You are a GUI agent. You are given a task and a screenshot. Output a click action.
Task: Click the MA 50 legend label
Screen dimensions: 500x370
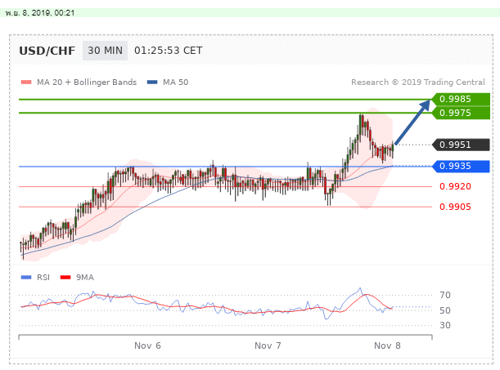coord(176,82)
